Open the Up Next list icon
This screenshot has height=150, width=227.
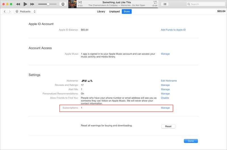165,4
